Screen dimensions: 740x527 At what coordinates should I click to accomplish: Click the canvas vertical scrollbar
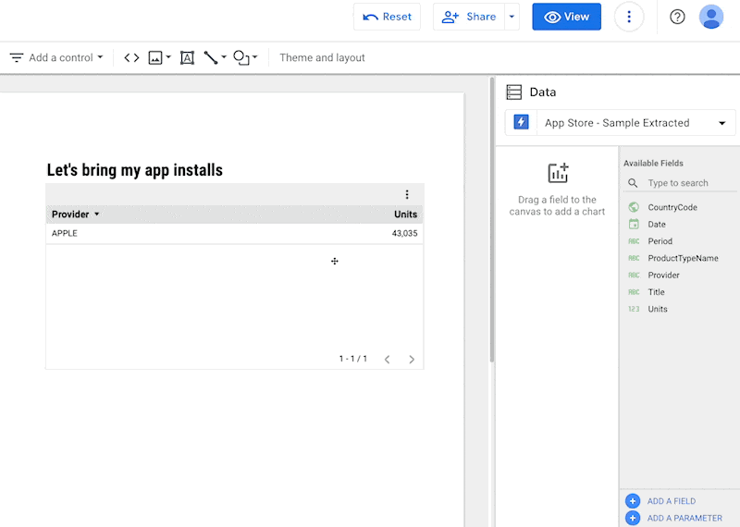click(492, 220)
